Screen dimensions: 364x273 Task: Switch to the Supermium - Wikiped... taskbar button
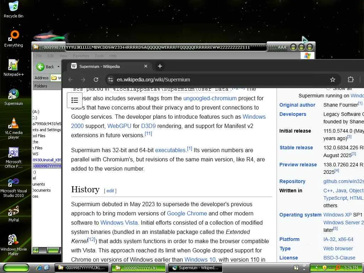(x=195, y=268)
